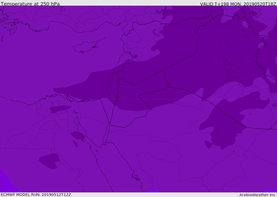
Task: Click the small dark patch west of Nile delta
Action: 59,109
